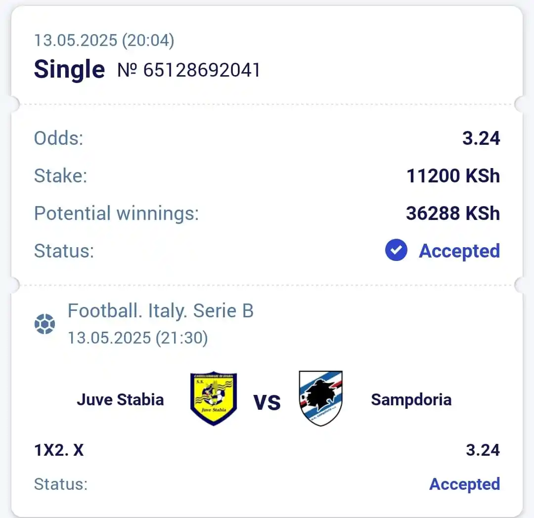Image resolution: width=534 pixels, height=518 pixels.
Task: Click the bet placed time 13.05.2025 (20:04)
Action: tap(104, 41)
